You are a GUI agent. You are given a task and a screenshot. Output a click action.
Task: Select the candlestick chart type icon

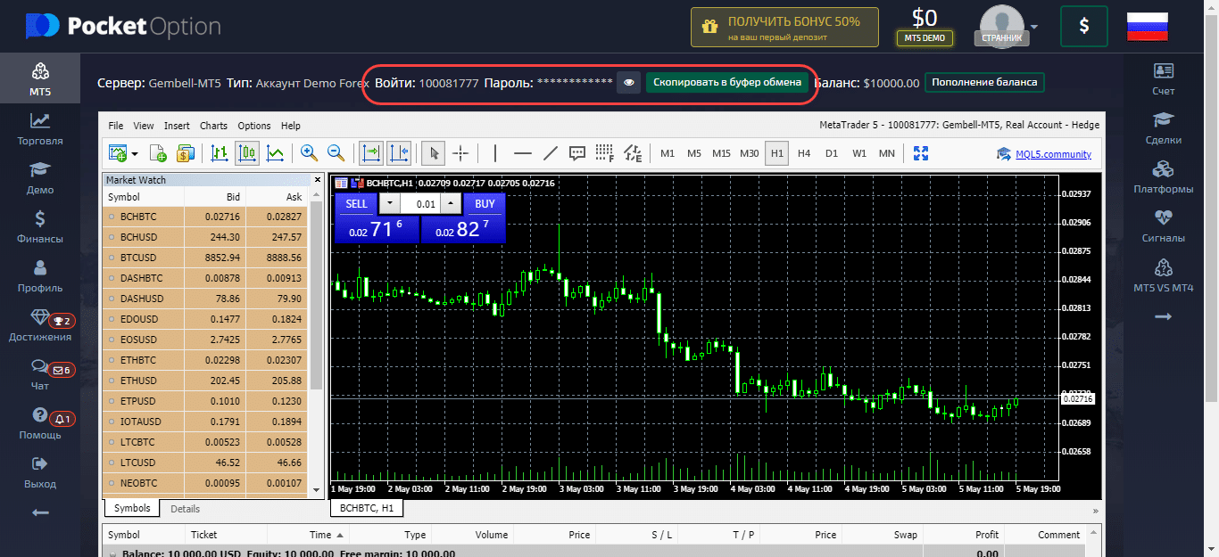[247, 153]
